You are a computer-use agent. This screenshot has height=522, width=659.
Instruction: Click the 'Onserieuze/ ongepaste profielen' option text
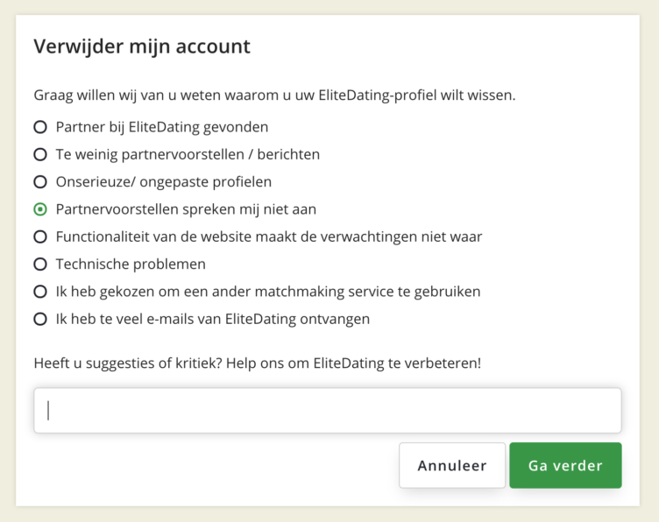[x=163, y=182]
